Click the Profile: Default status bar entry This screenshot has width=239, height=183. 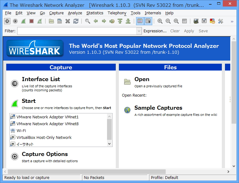164,177
